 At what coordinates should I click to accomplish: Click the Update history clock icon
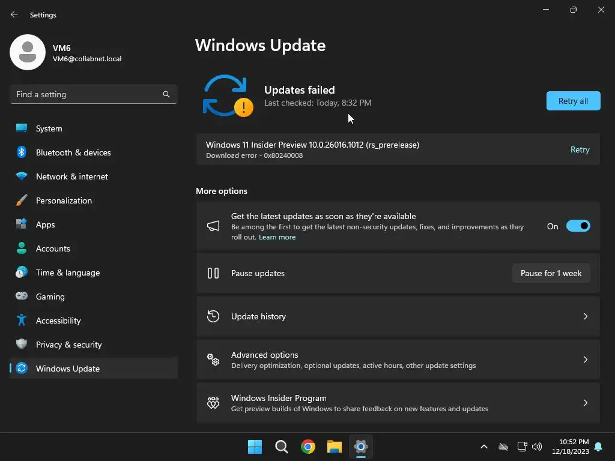pos(213,316)
